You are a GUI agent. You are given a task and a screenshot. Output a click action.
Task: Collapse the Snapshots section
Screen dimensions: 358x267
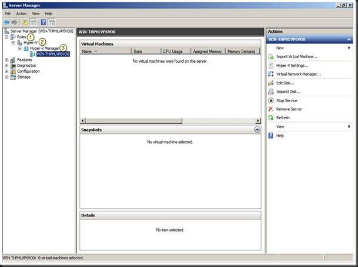tap(257, 130)
